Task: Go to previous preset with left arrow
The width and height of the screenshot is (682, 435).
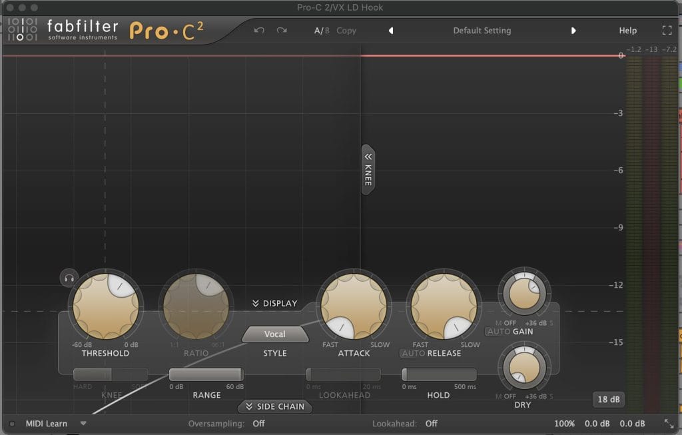Action: coord(391,31)
